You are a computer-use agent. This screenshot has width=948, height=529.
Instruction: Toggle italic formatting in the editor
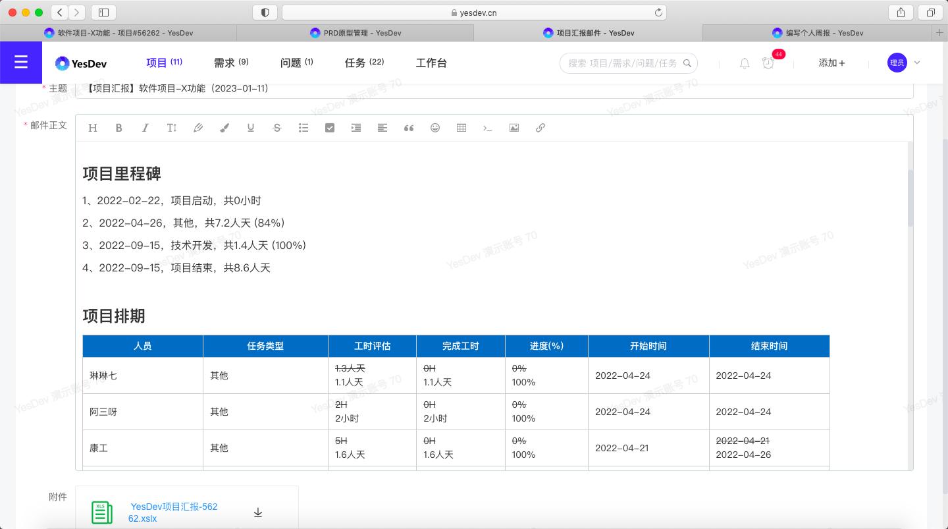pos(145,127)
